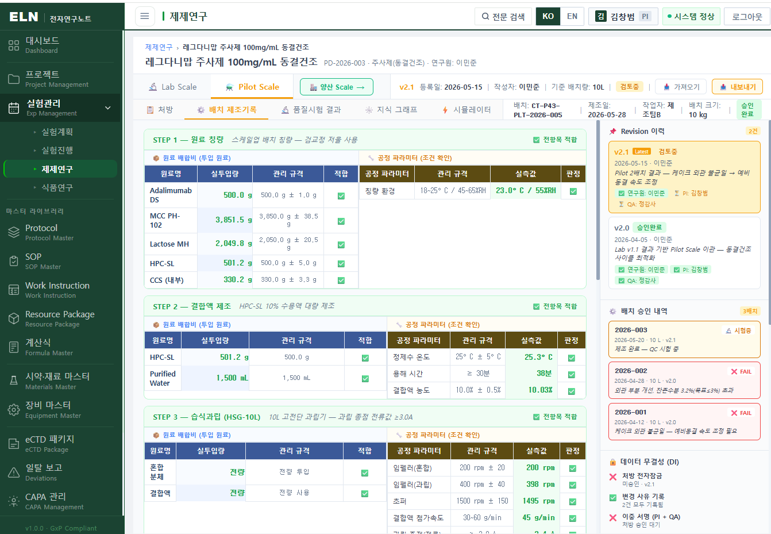
Task: Toggle the CCS (내부) 적합 checkbox
Action: (x=341, y=281)
